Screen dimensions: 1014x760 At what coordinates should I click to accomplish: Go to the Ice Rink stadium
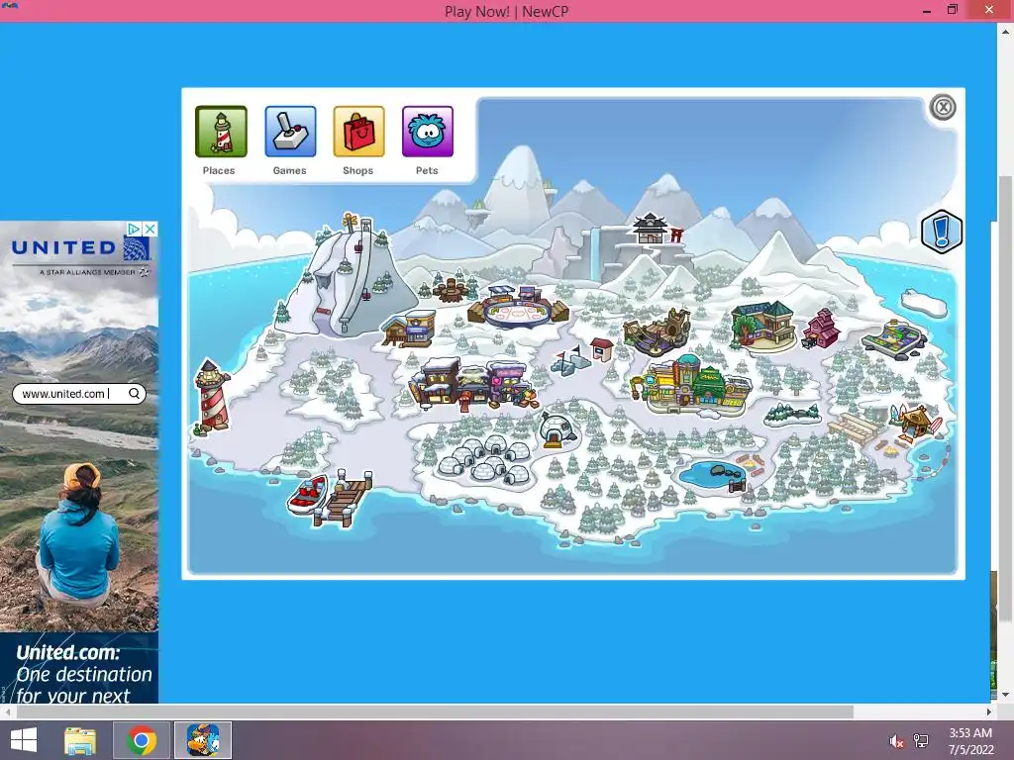tap(519, 307)
